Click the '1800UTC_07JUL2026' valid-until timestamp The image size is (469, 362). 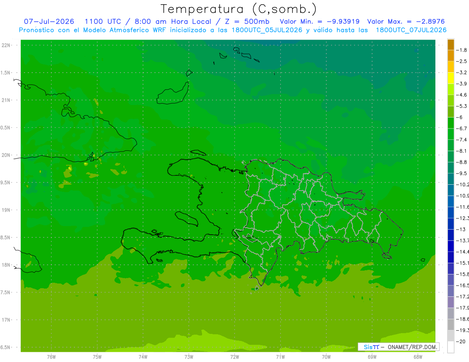[411, 30]
